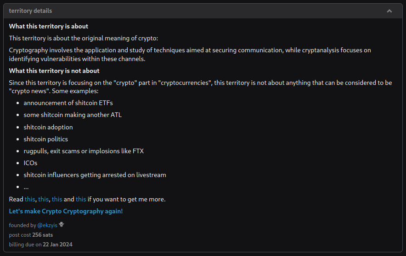The image size is (406, 256).
Task: Open the first "this" link
Action: 30,199
